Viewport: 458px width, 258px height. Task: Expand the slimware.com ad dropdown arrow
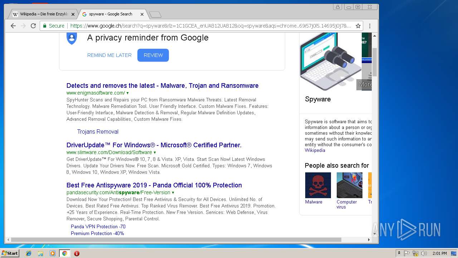(155, 153)
